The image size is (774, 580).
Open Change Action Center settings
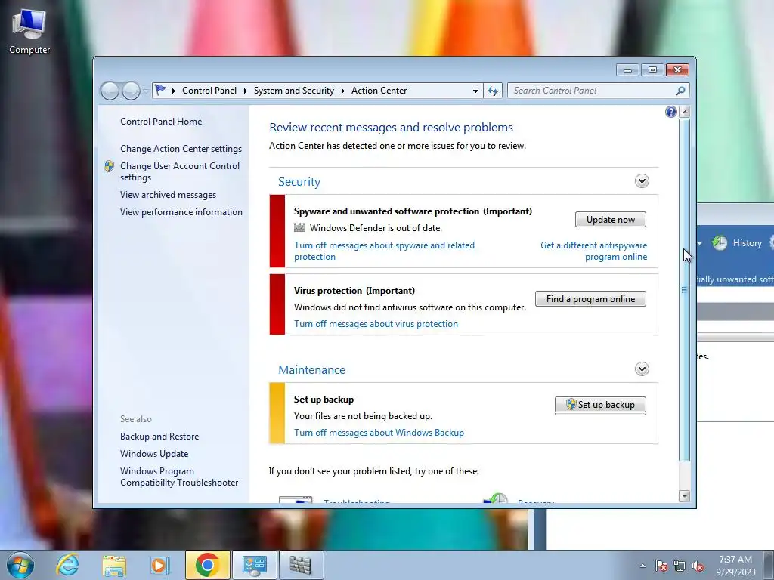(x=181, y=149)
